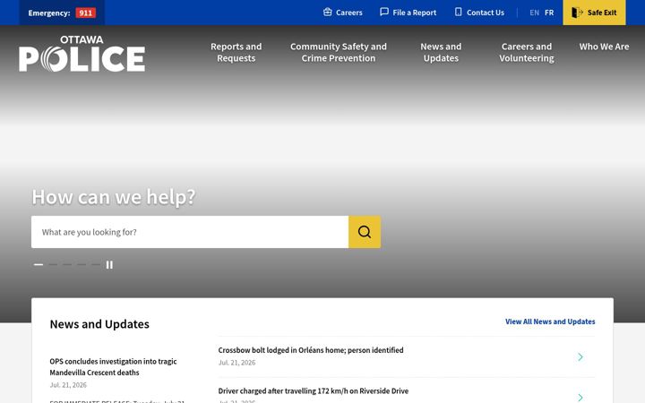
Task: Open the Reports and Requests menu
Action: pos(236,52)
